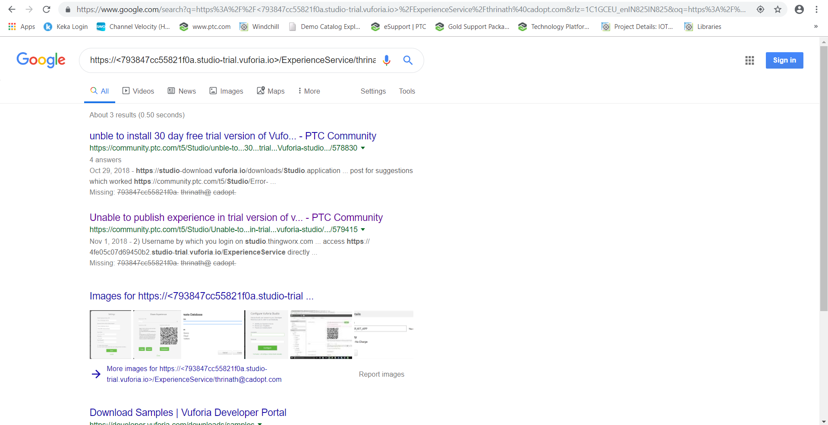The height and width of the screenshot is (425, 828).
Task: Open Search Settings
Action: tap(373, 91)
